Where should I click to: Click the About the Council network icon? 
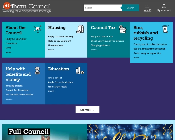tap(38, 29)
